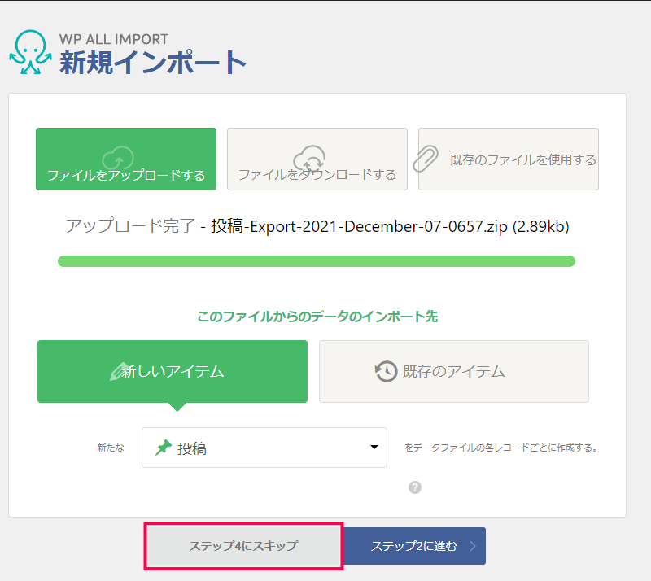This screenshot has height=581, width=651.
Task: Choose 既存のアイテム as import target
Action: tap(454, 371)
